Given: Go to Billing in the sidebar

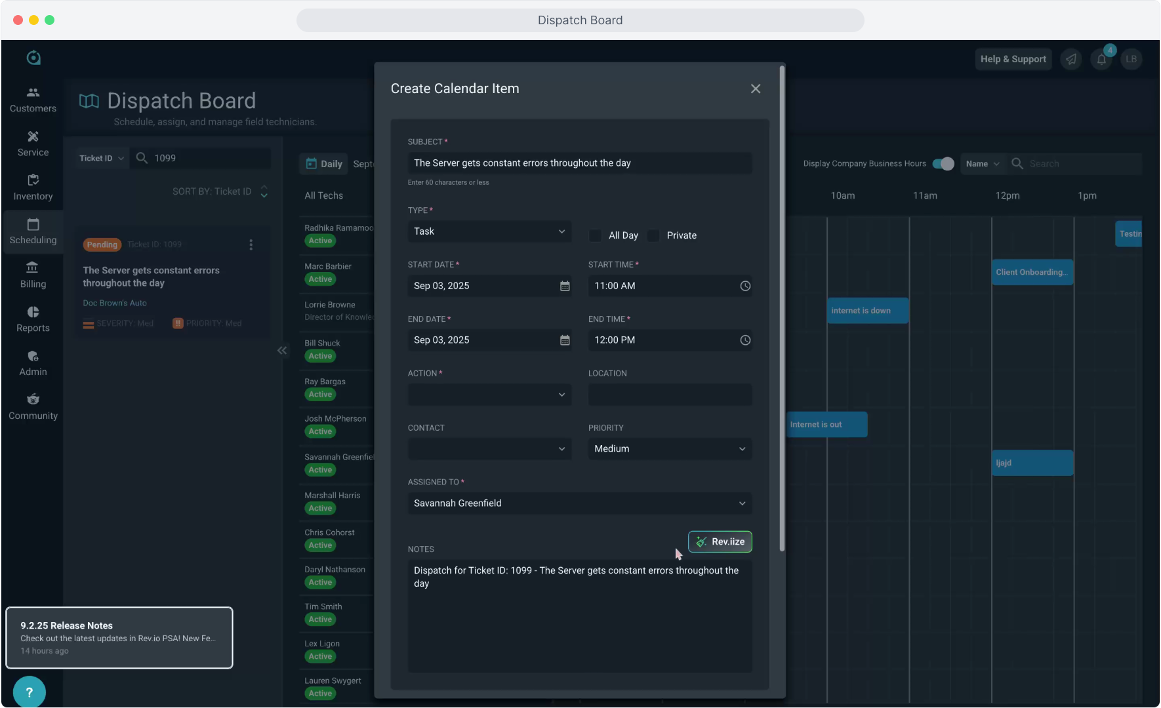Looking at the screenshot, I should pyautogui.click(x=33, y=275).
